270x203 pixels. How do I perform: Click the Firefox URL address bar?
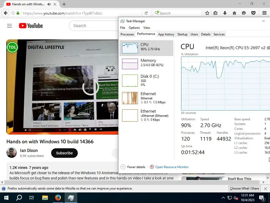click(x=82, y=13)
